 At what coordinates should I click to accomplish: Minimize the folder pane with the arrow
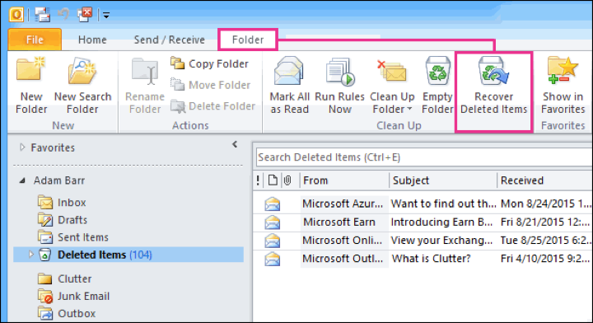235,144
